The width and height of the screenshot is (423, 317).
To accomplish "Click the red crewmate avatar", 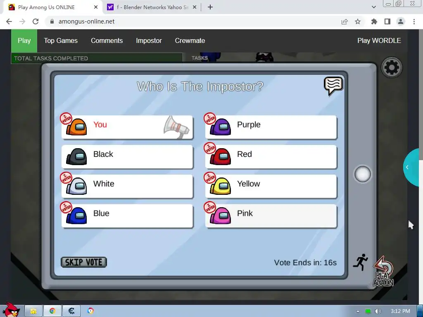I will [x=221, y=156].
